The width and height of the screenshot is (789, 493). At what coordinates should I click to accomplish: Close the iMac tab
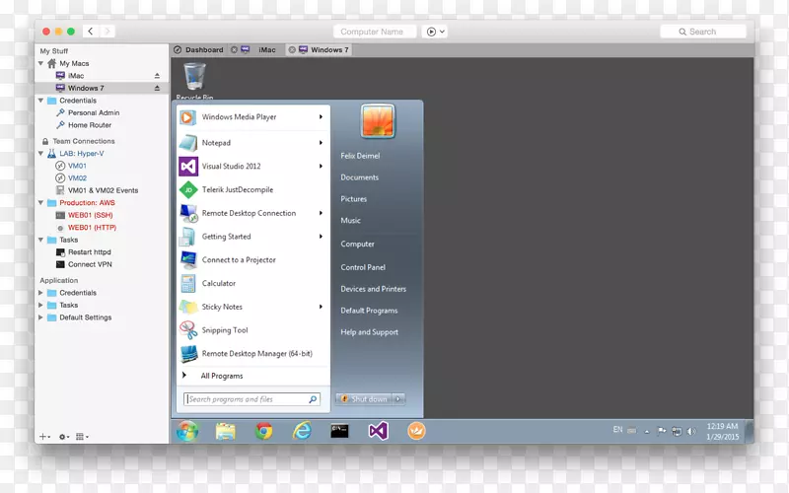click(x=234, y=50)
